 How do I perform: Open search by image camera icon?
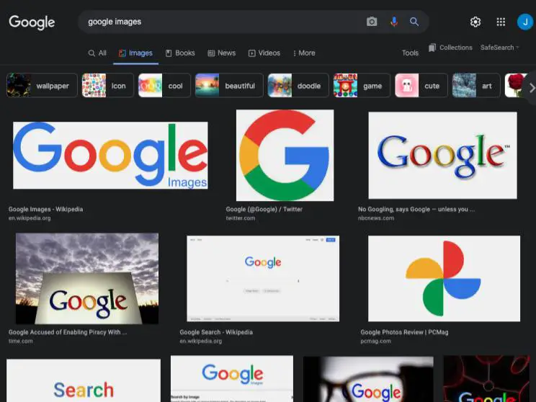click(x=372, y=22)
